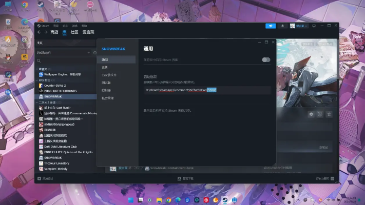The width and height of the screenshot is (365, 205).
Task: Open Microsoft Edge from the taskbar
Action: pos(178,200)
